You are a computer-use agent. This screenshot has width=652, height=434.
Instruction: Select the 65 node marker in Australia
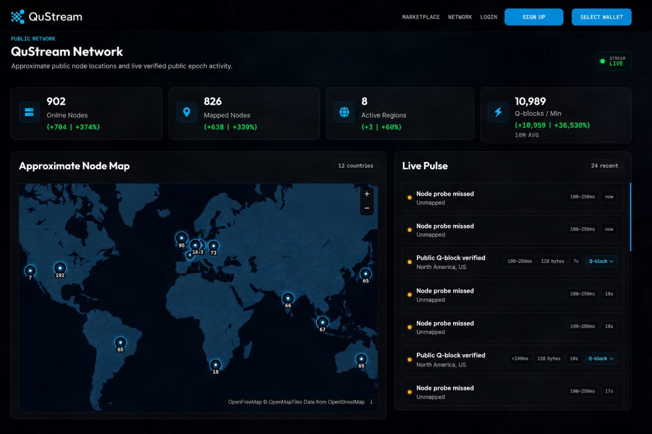361,359
